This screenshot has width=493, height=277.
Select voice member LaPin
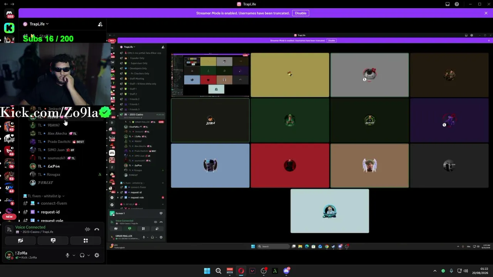pyautogui.click(x=54, y=166)
